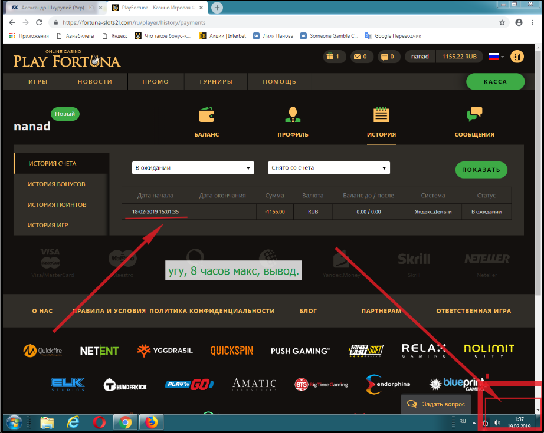Image resolution: width=544 pixels, height=433 pixels.
Task: Click the yellow logout icon
Action: pyautogui.click(x=517, y=57)
